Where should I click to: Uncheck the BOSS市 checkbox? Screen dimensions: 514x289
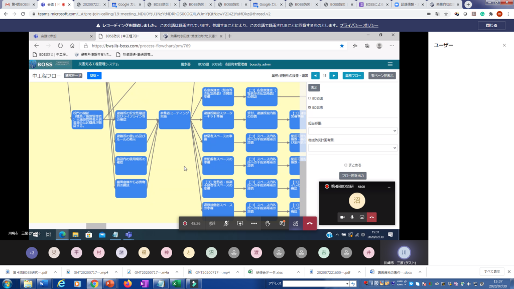(309, 107)
